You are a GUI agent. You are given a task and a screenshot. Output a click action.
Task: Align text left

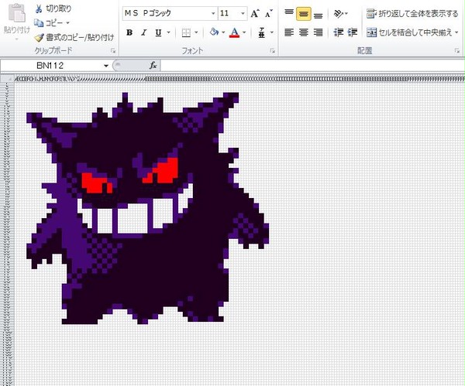point(289,32)
